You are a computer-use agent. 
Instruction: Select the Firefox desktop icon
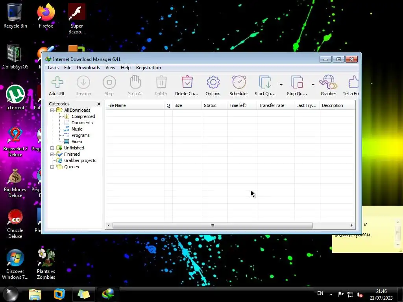pos(46,16)
